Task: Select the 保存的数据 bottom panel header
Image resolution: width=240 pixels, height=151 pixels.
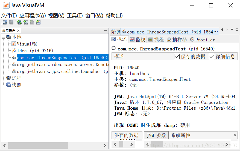Action: point(127,135)
